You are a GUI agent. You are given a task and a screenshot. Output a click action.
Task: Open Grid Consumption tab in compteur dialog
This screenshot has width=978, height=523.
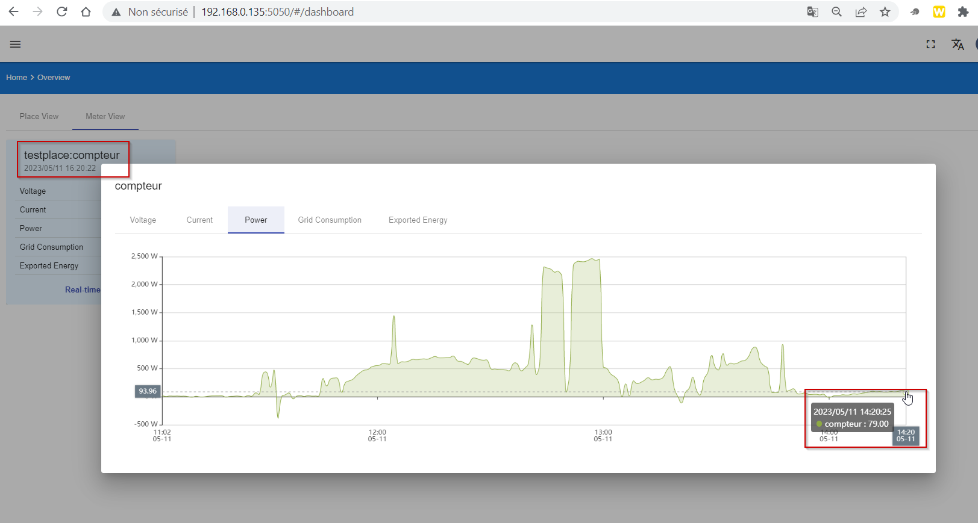tap(330, 220)
